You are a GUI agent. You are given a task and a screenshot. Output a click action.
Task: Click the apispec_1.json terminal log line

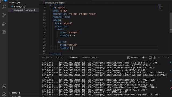(86, 92)
